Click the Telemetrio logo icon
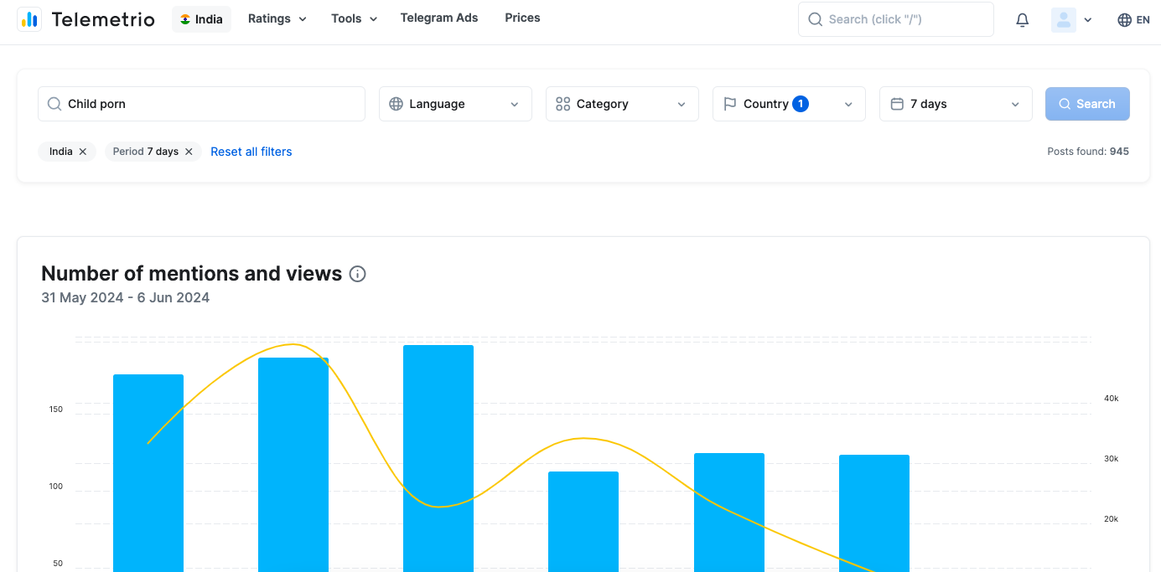This screenshot has height=572, width=1161. coord(29,19)
